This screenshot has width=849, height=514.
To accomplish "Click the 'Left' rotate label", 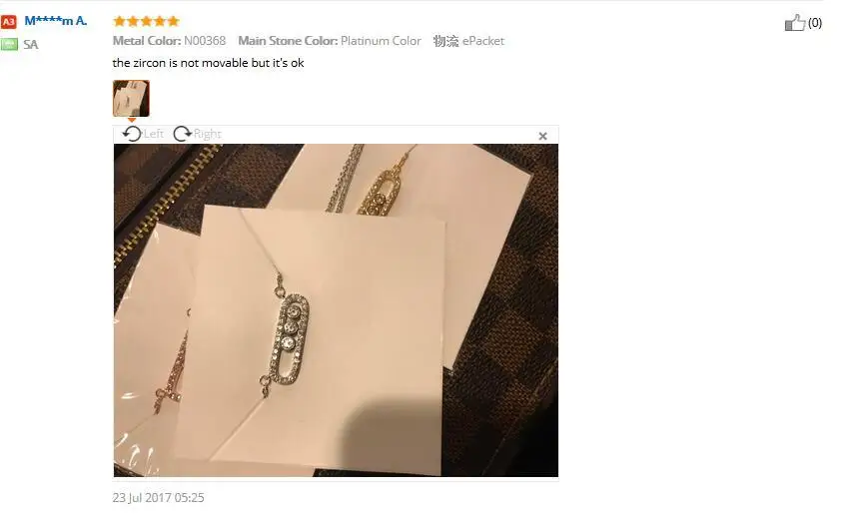I will click(153, 134).
